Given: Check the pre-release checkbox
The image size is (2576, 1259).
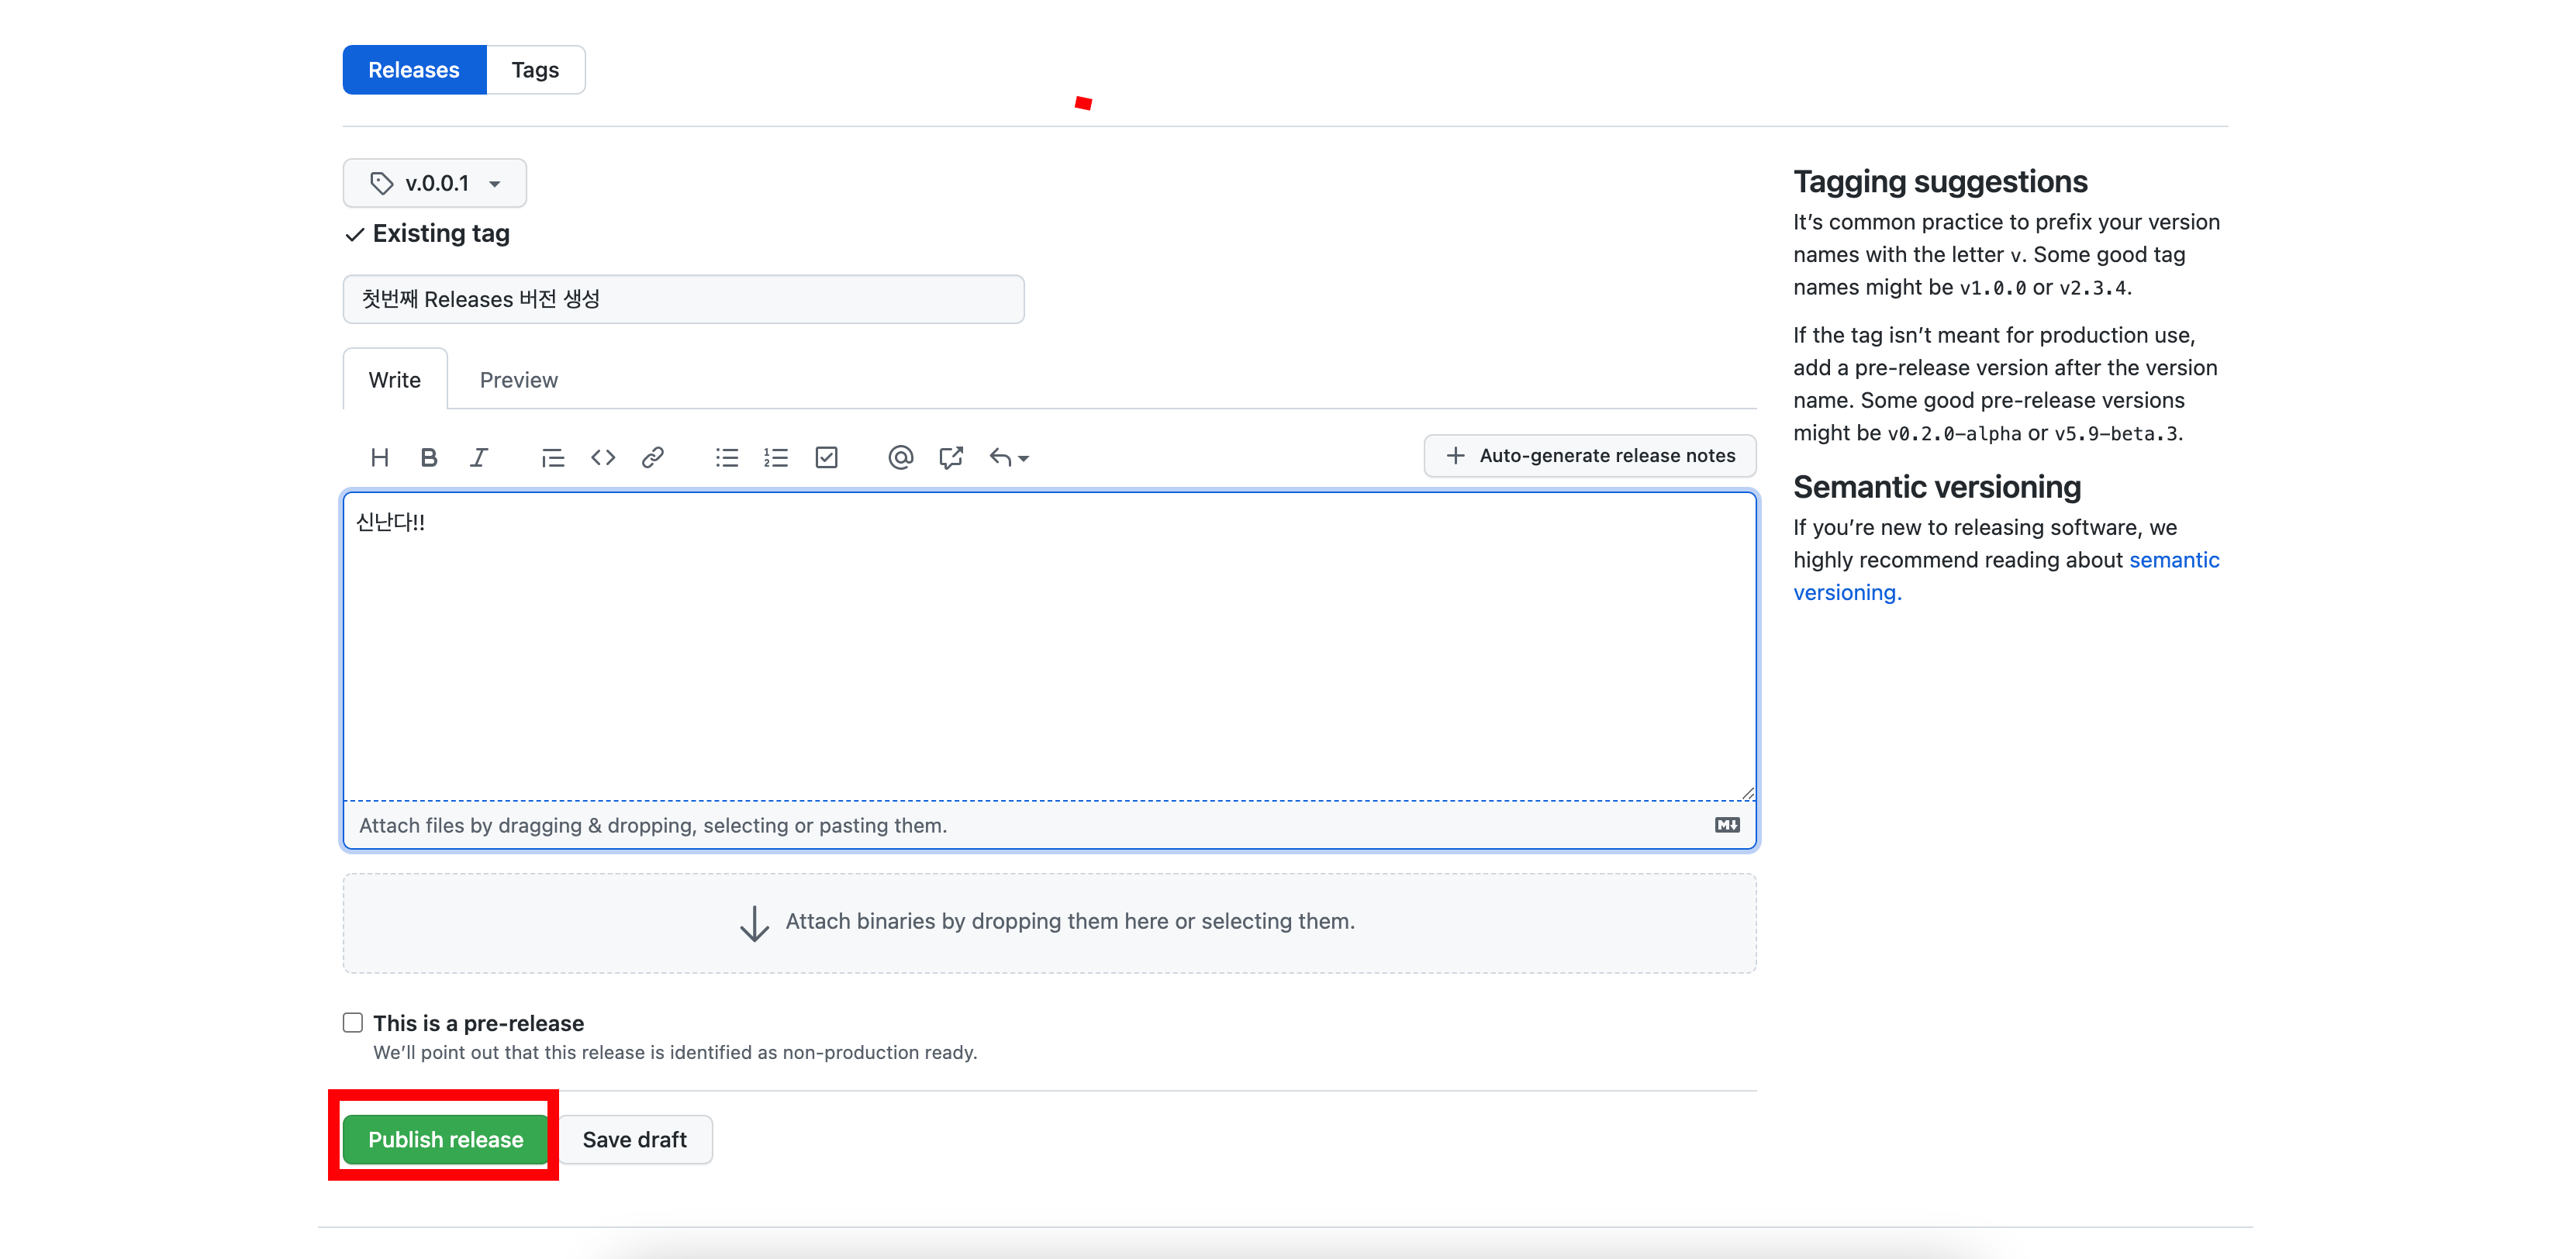Looking at the screenshot, I should point(353,1022).
